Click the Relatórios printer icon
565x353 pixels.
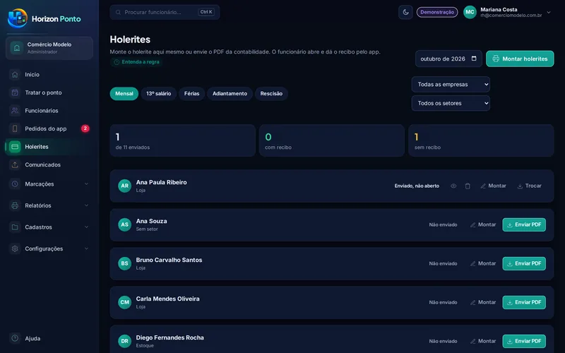click(15, 205)
